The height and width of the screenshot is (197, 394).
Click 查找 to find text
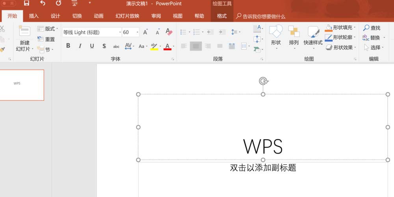coord(372,28)
